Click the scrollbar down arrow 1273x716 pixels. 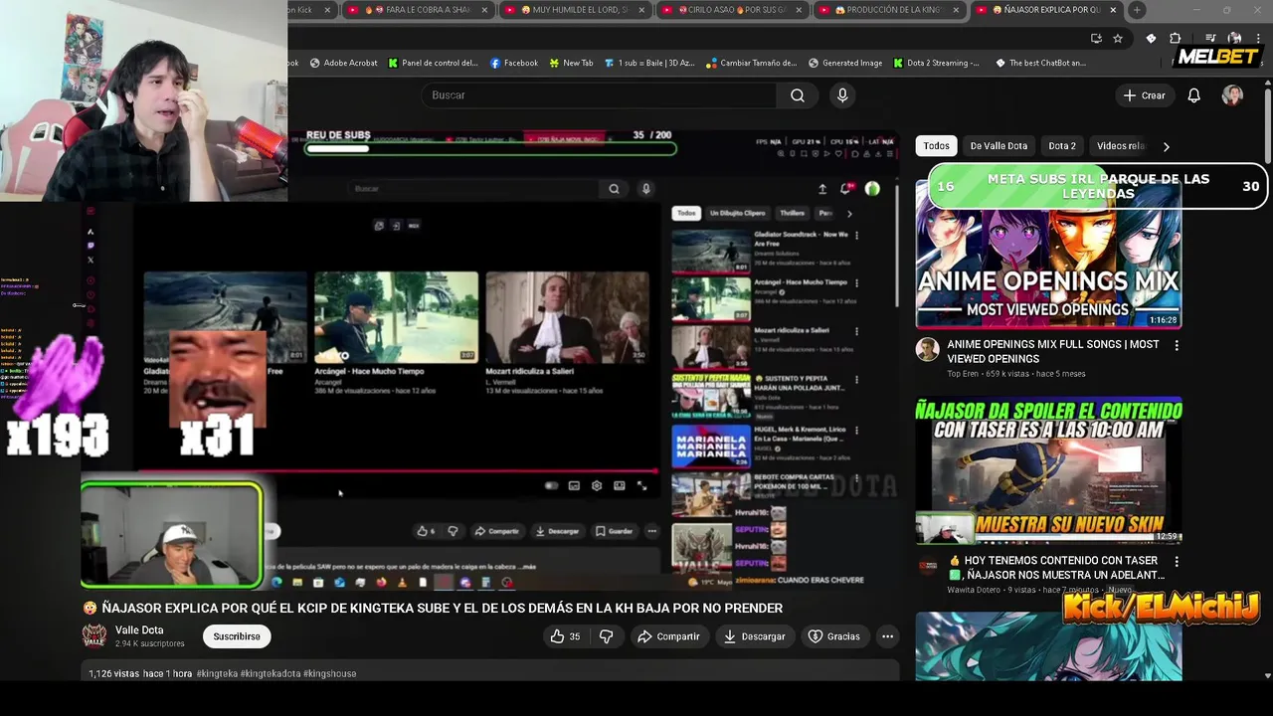tap(1267, 676)
